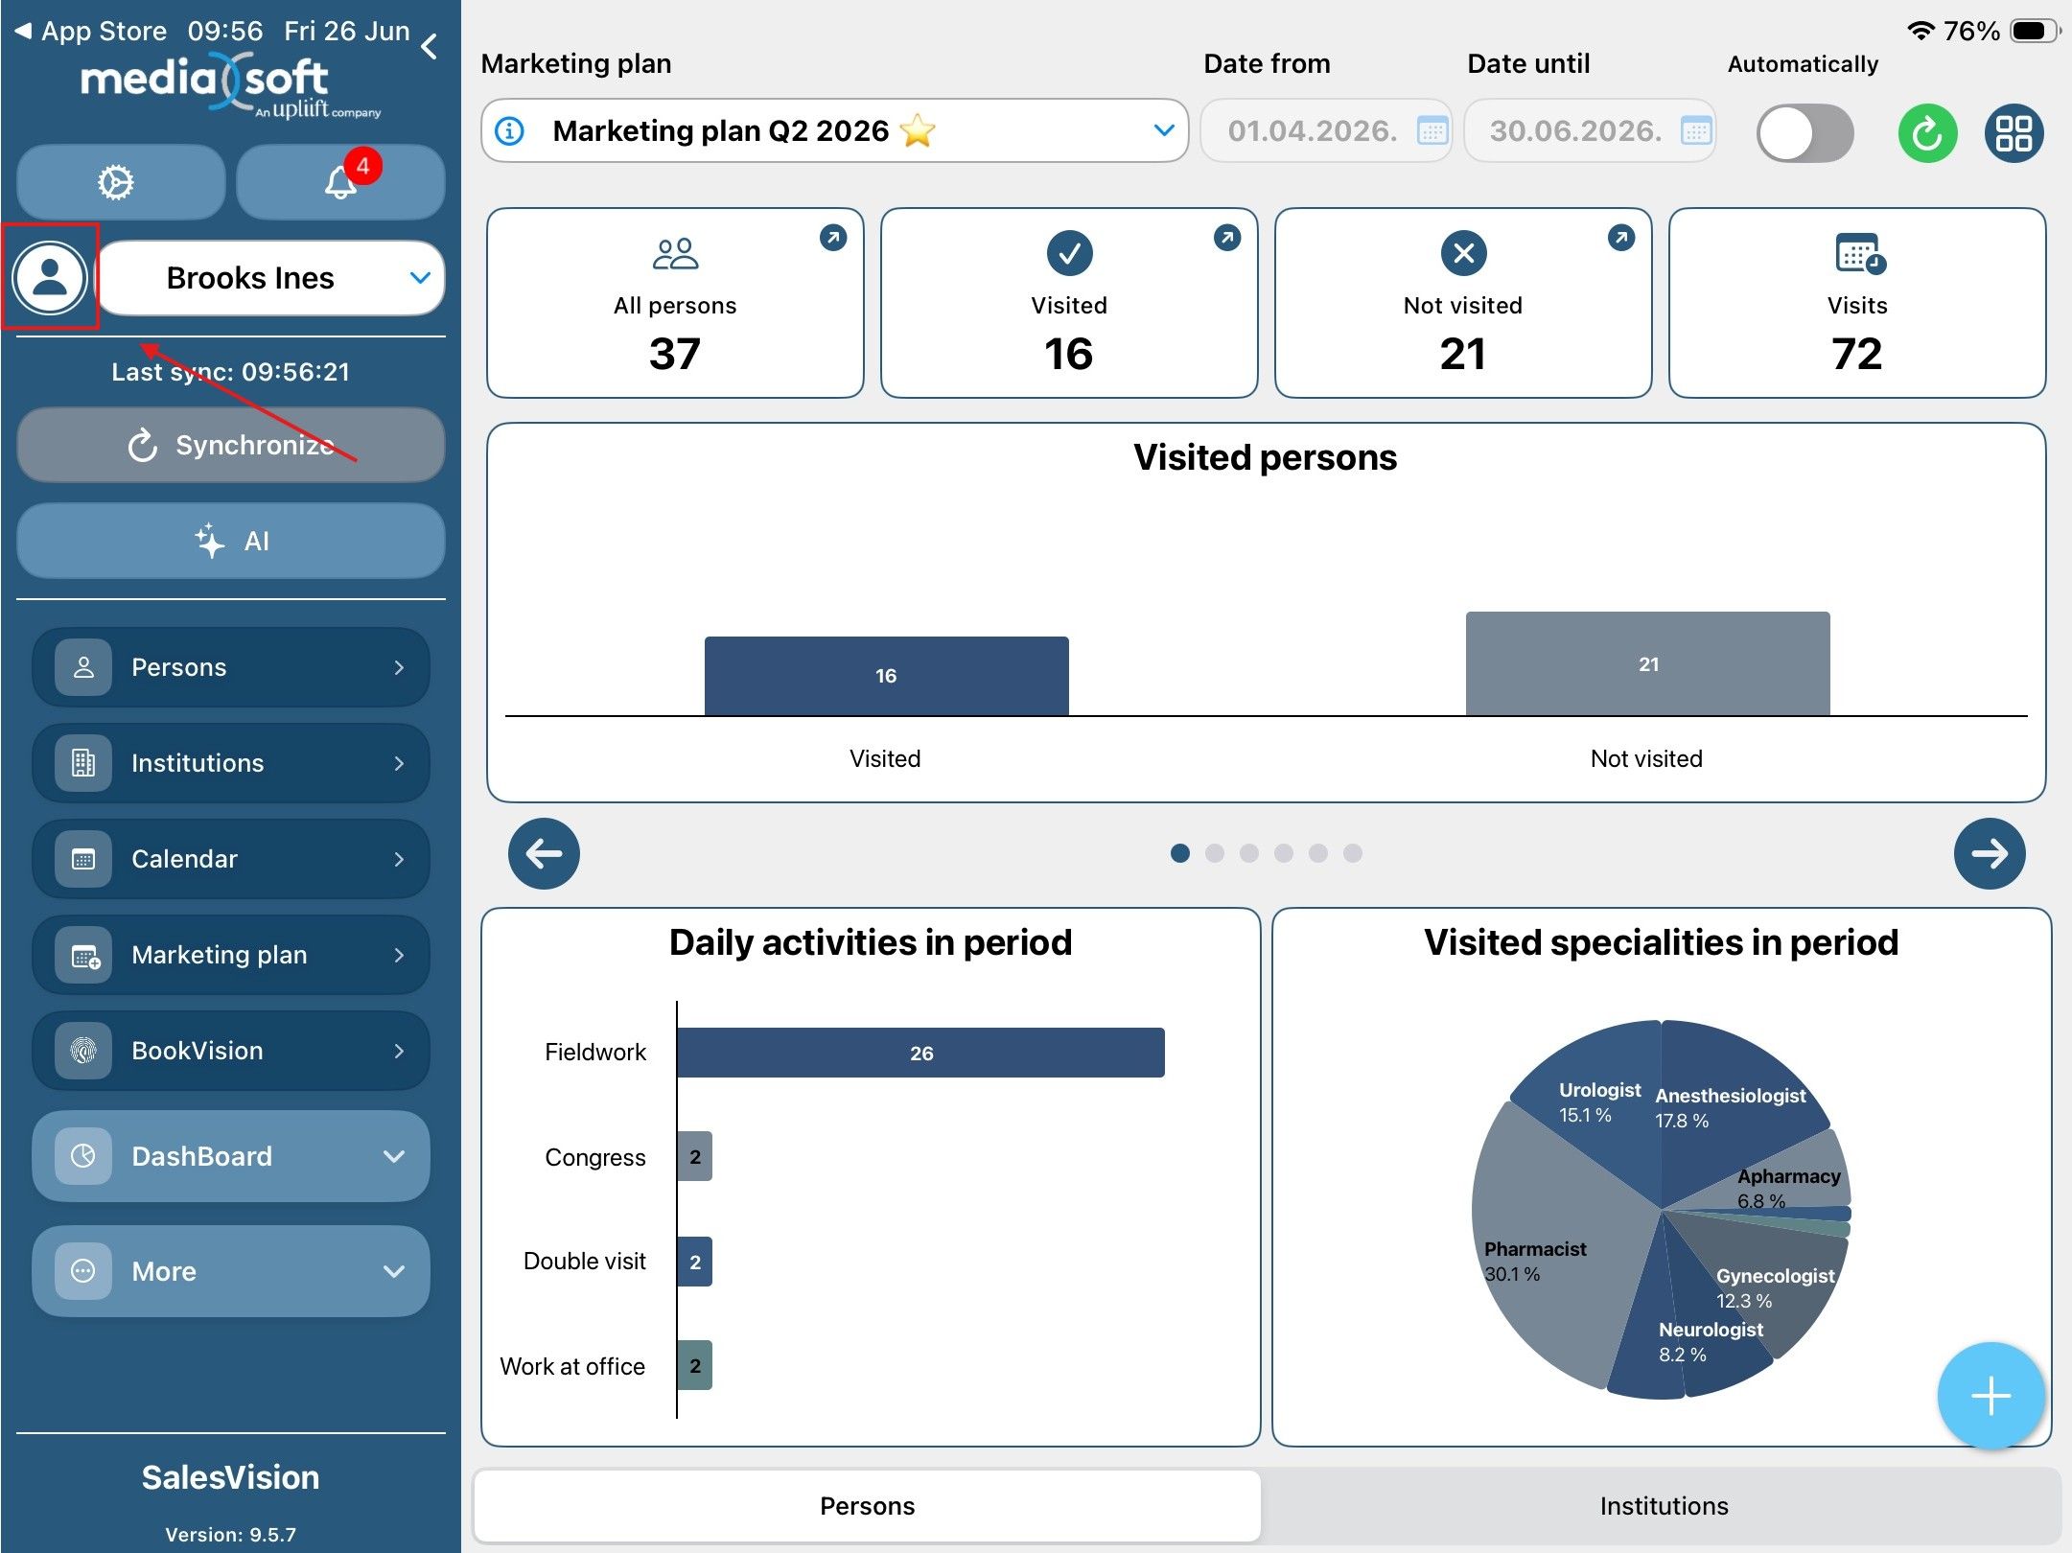Open Date until calendar icon
Viewport: 2072px width, 1553px height.
click(1696, 130)
